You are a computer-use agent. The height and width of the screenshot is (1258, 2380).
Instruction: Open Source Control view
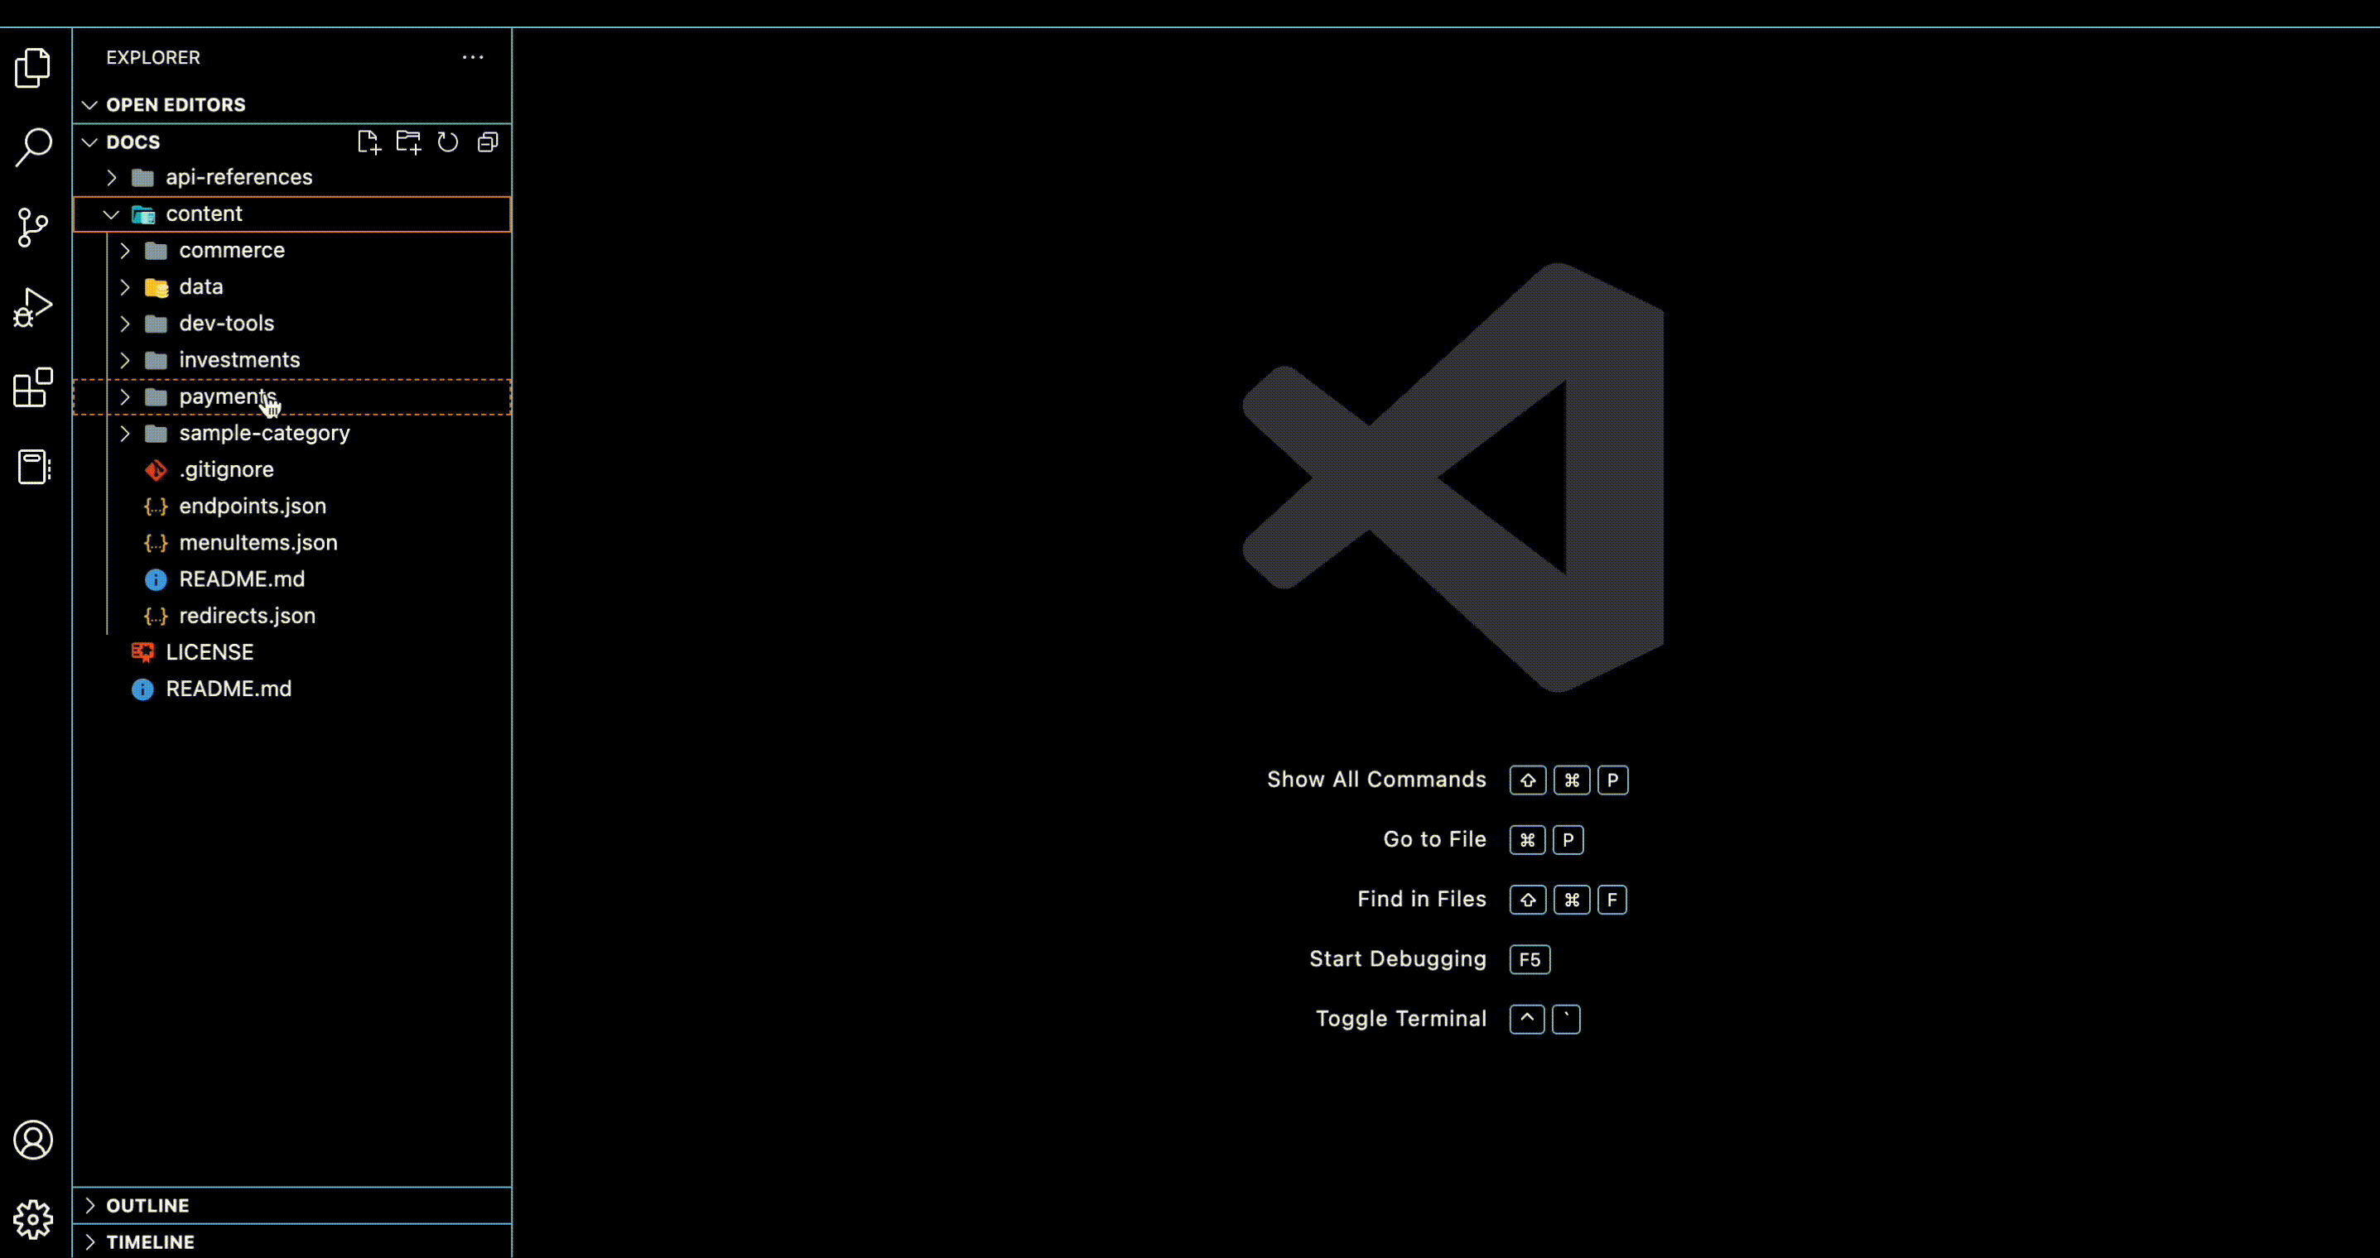33,228
